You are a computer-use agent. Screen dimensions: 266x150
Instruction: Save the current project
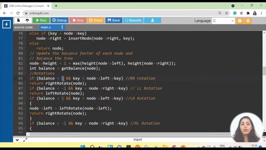[113, 20]
